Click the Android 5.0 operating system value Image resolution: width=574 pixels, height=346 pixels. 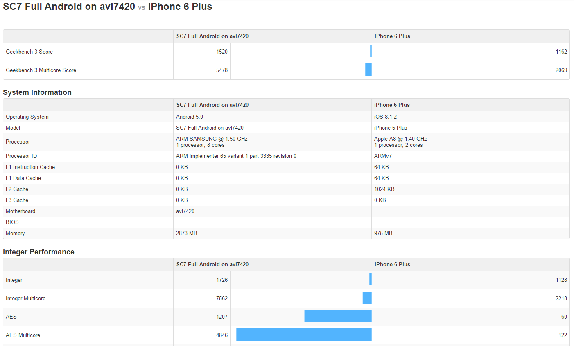[190, 117]
